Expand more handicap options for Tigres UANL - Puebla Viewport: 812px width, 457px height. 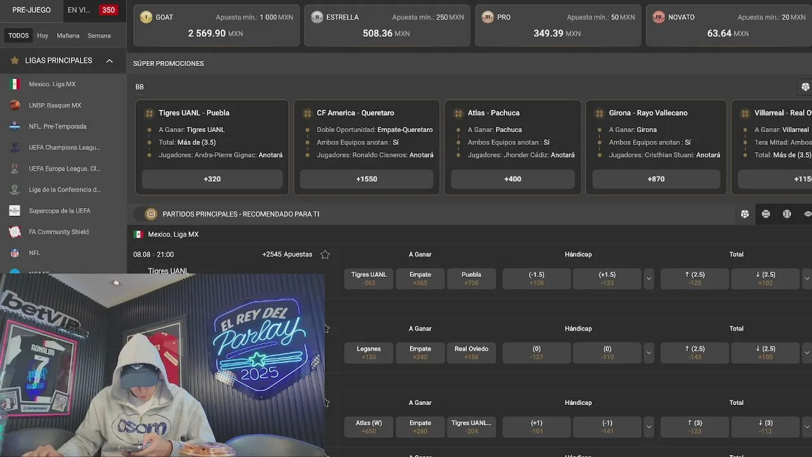[x=648, y=279]
